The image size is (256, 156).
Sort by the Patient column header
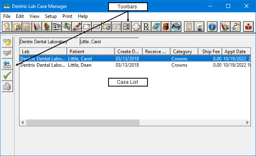click(x=91, y=52)
